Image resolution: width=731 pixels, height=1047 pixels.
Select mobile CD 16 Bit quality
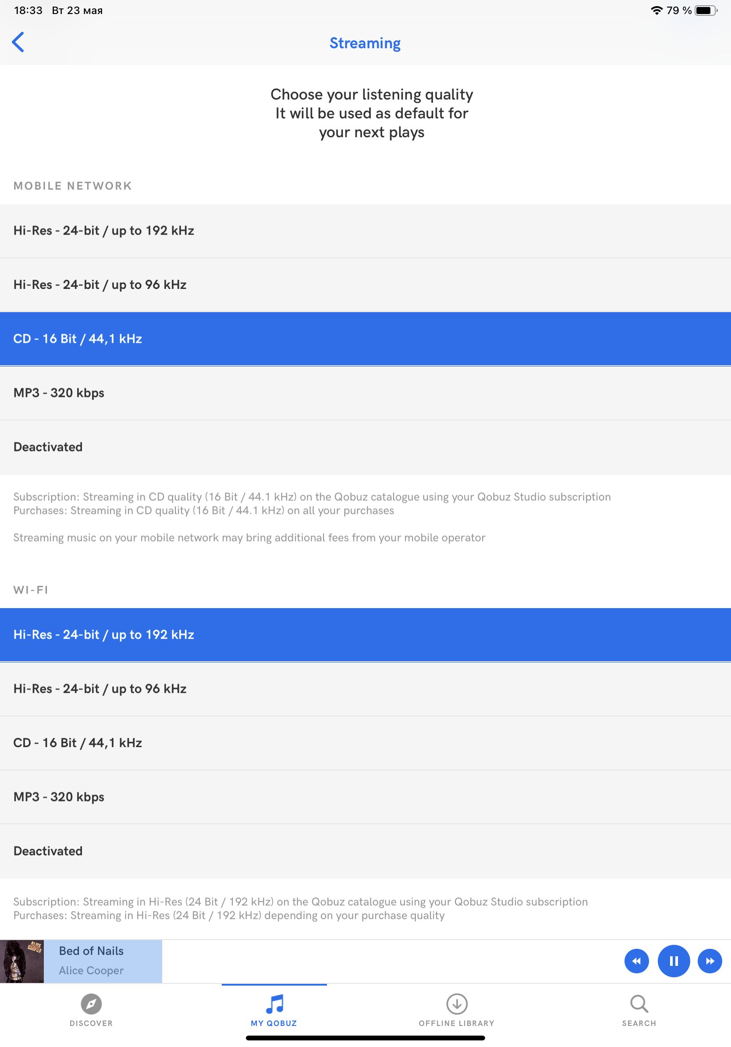coord(365,339)
